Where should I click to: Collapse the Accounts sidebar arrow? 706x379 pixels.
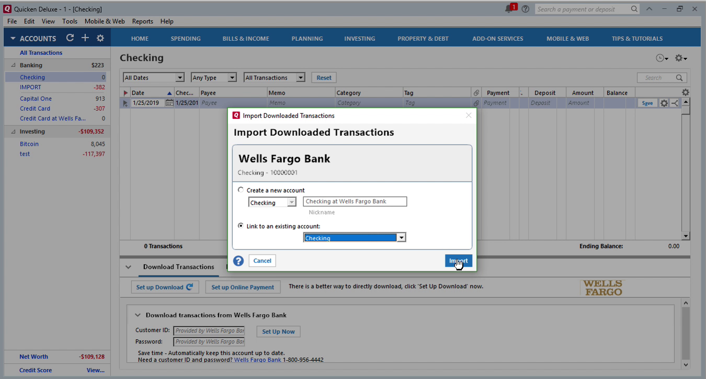(13, 39)
